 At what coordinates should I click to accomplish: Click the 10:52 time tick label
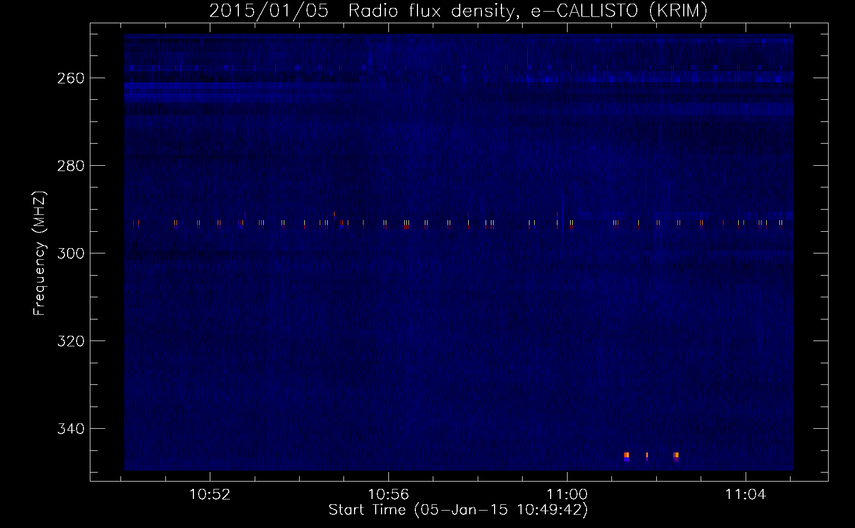(210, 495)
